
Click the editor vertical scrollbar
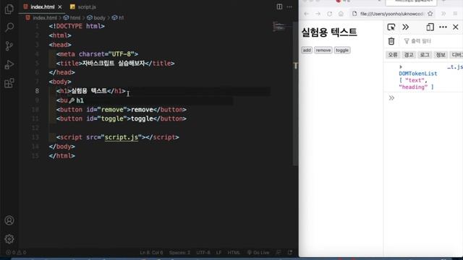click(x=295, y=94)
